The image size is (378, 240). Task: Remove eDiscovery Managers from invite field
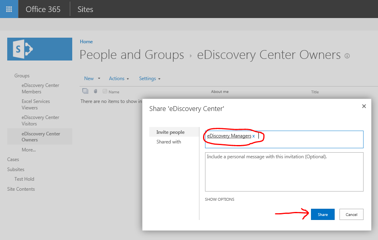click(x=254, y=136)
